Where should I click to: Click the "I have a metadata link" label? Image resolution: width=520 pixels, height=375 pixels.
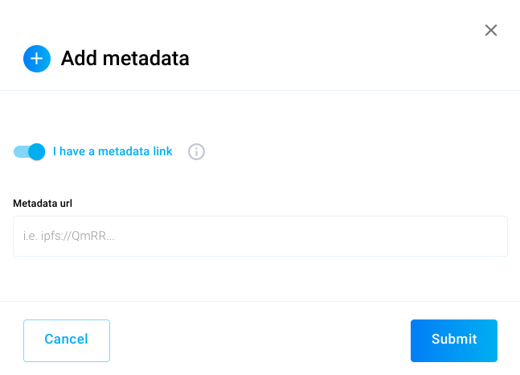pyautogui.click(x=113, y=151)
